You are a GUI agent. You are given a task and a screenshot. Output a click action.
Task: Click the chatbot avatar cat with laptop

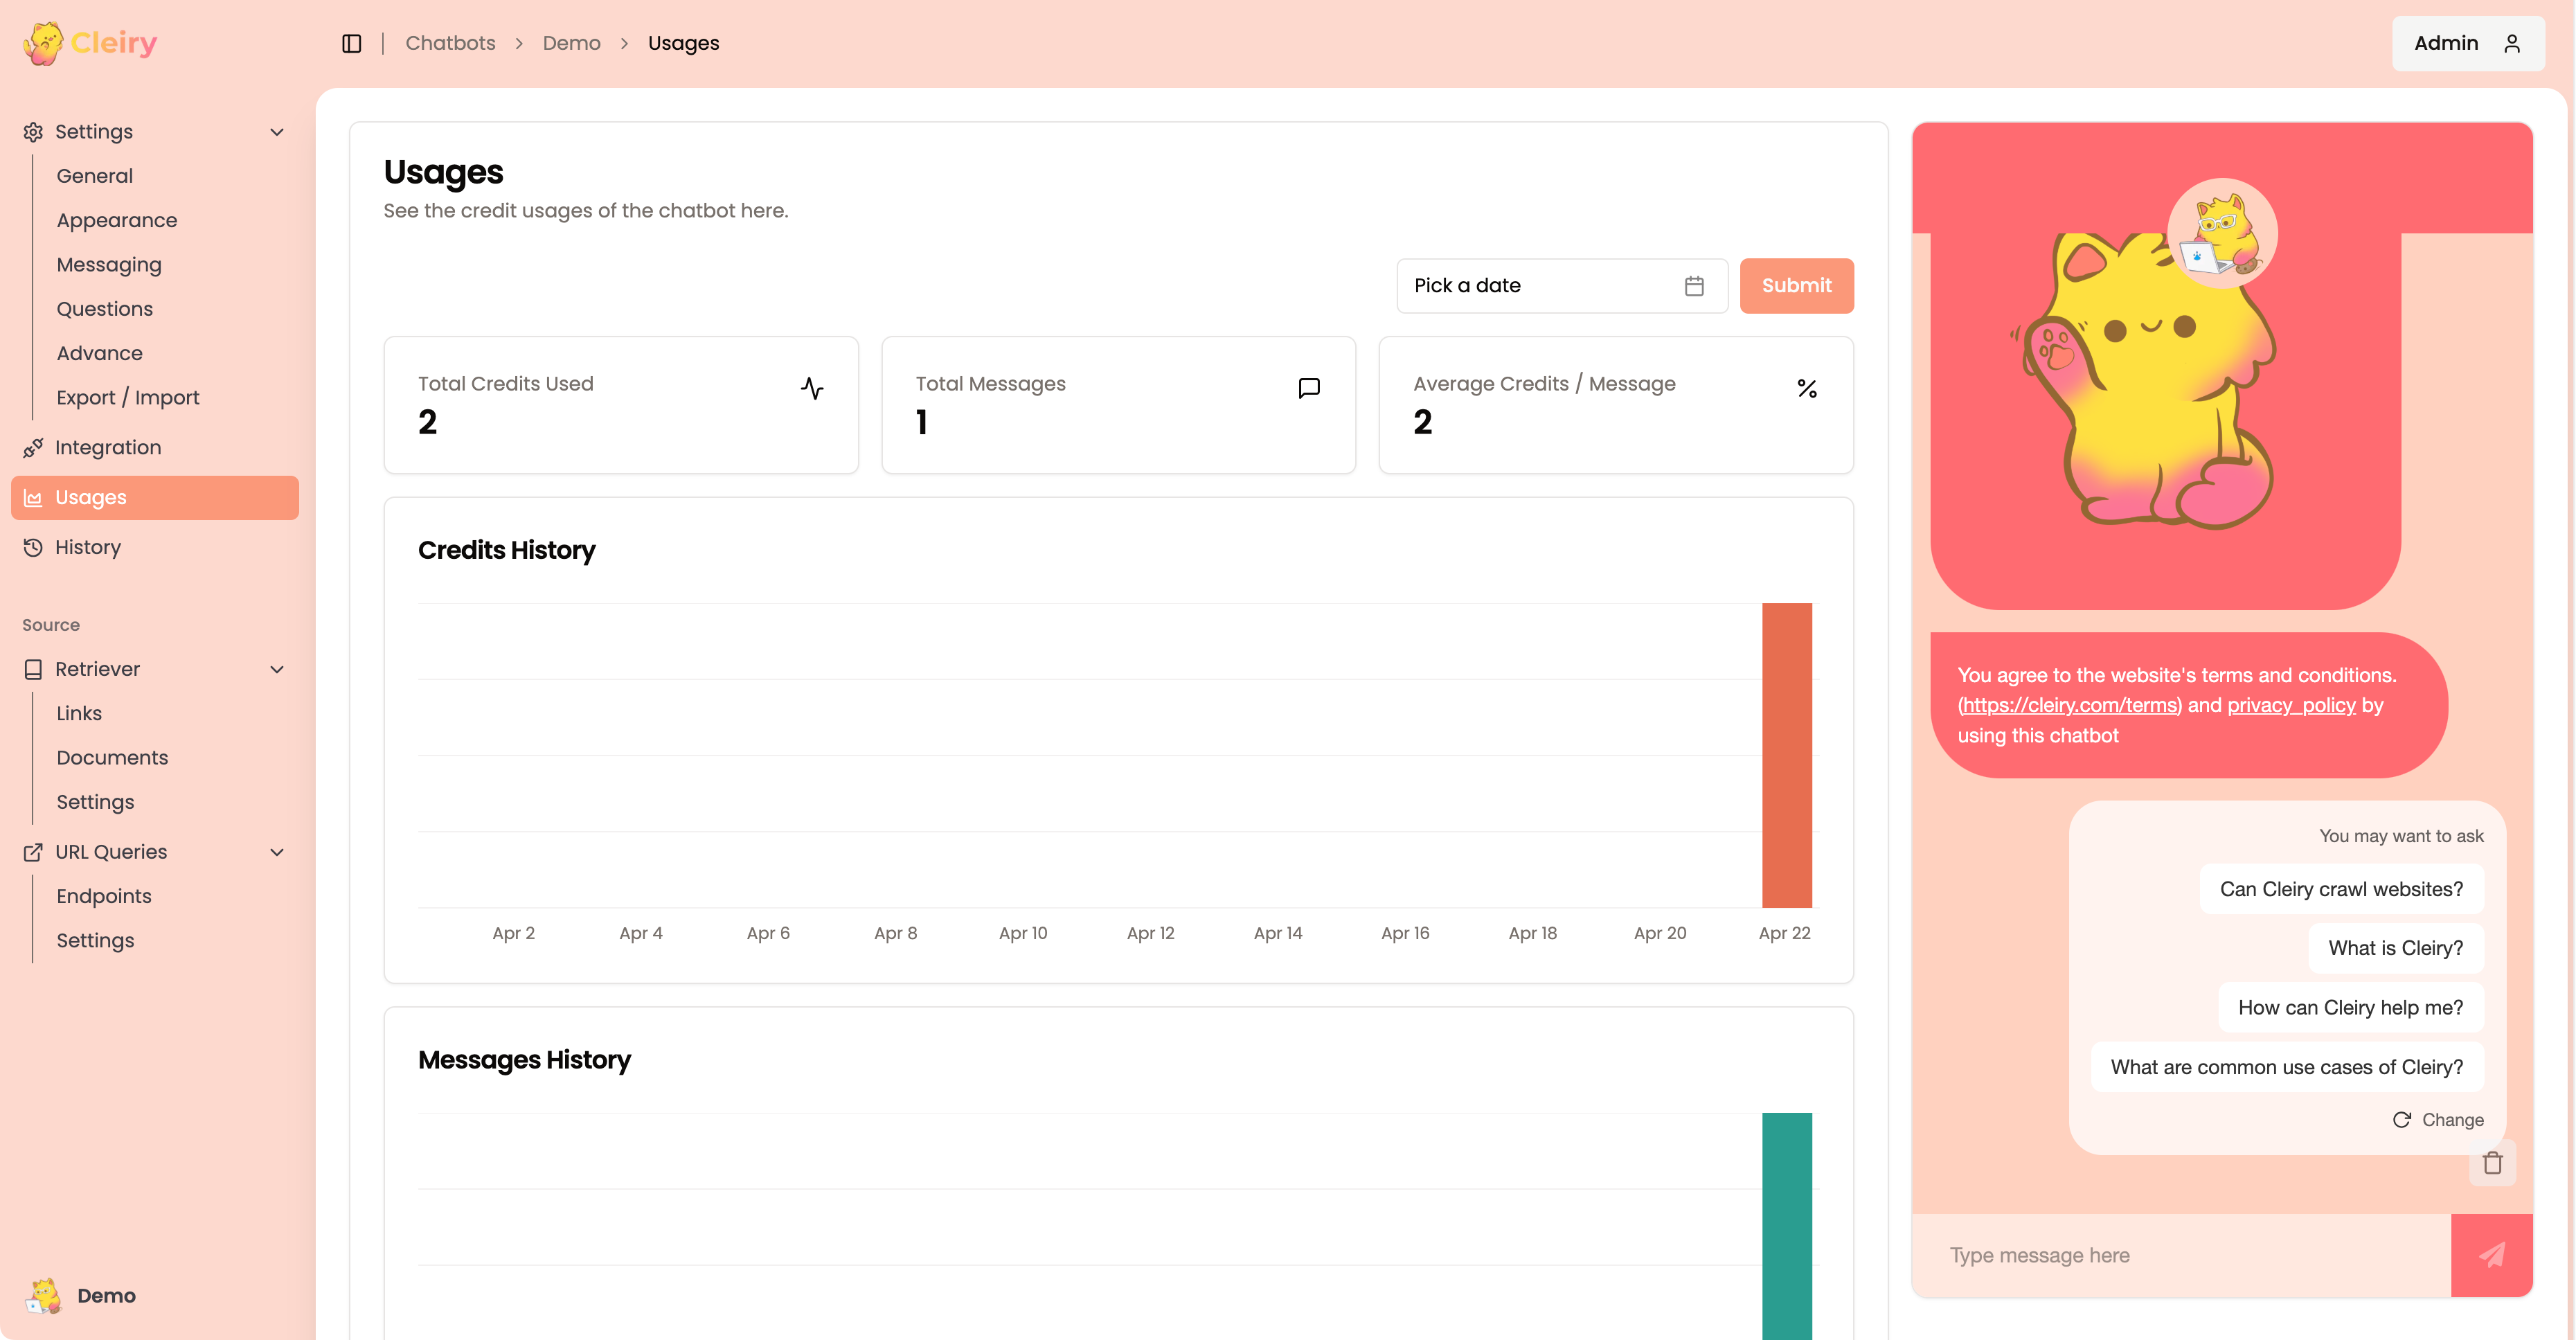point(2222,233)
